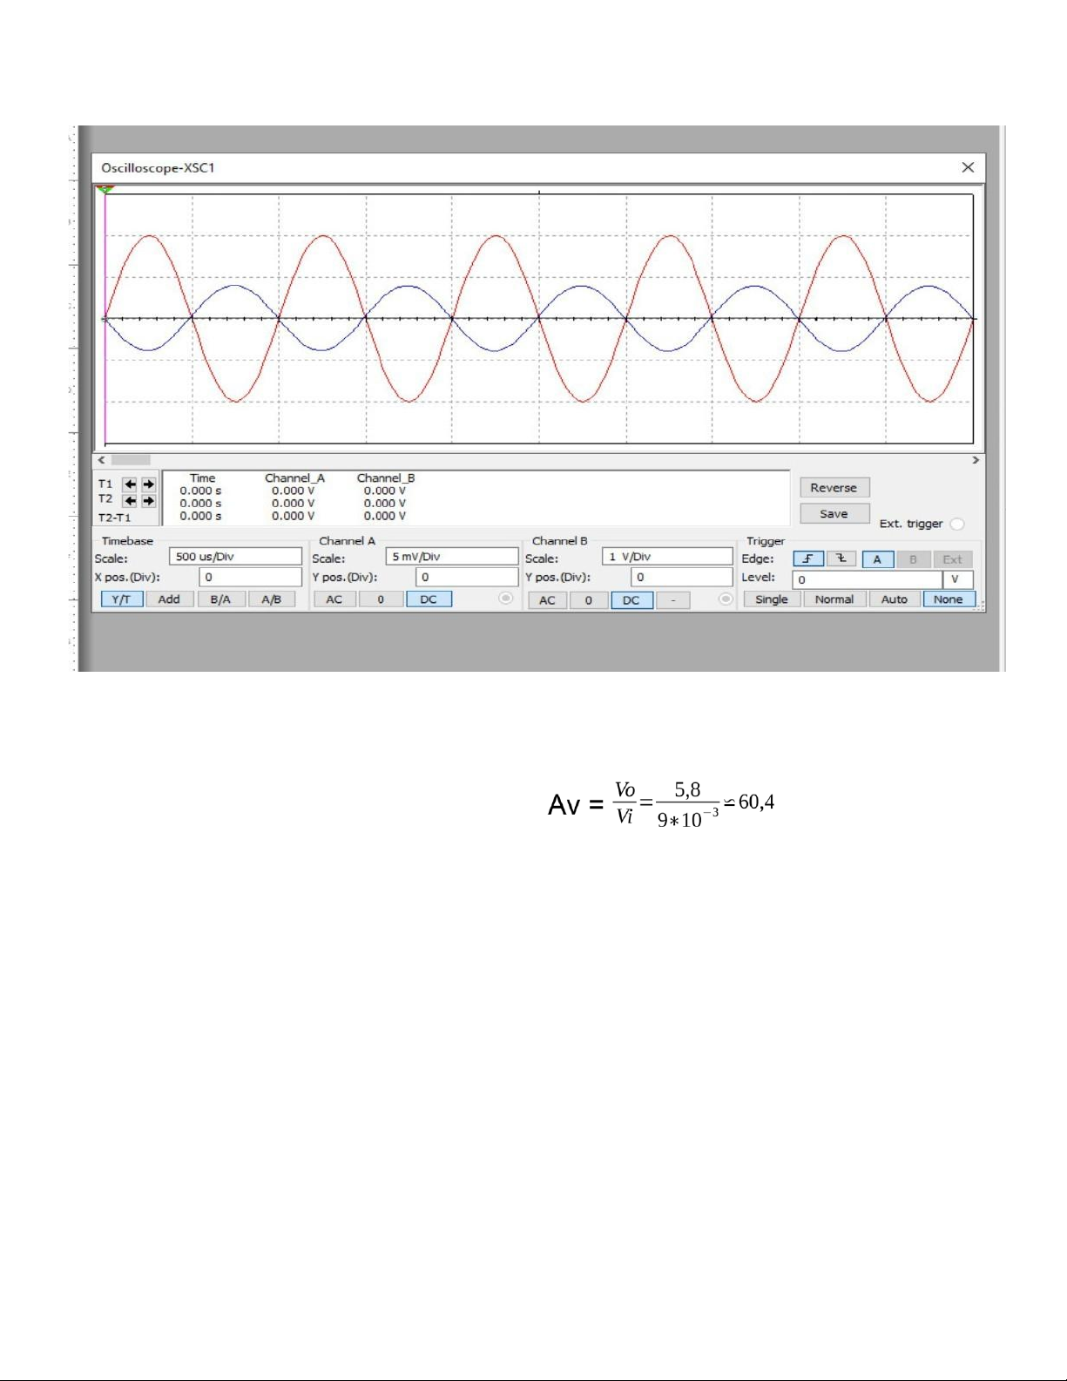Set Channel B coupling to 0

tap(589, 600)
